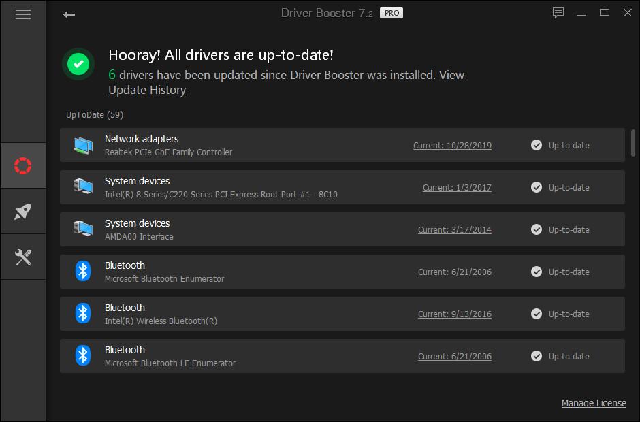Go back with the arrow button
Screen dimensions: 640x422
point(69,15)
